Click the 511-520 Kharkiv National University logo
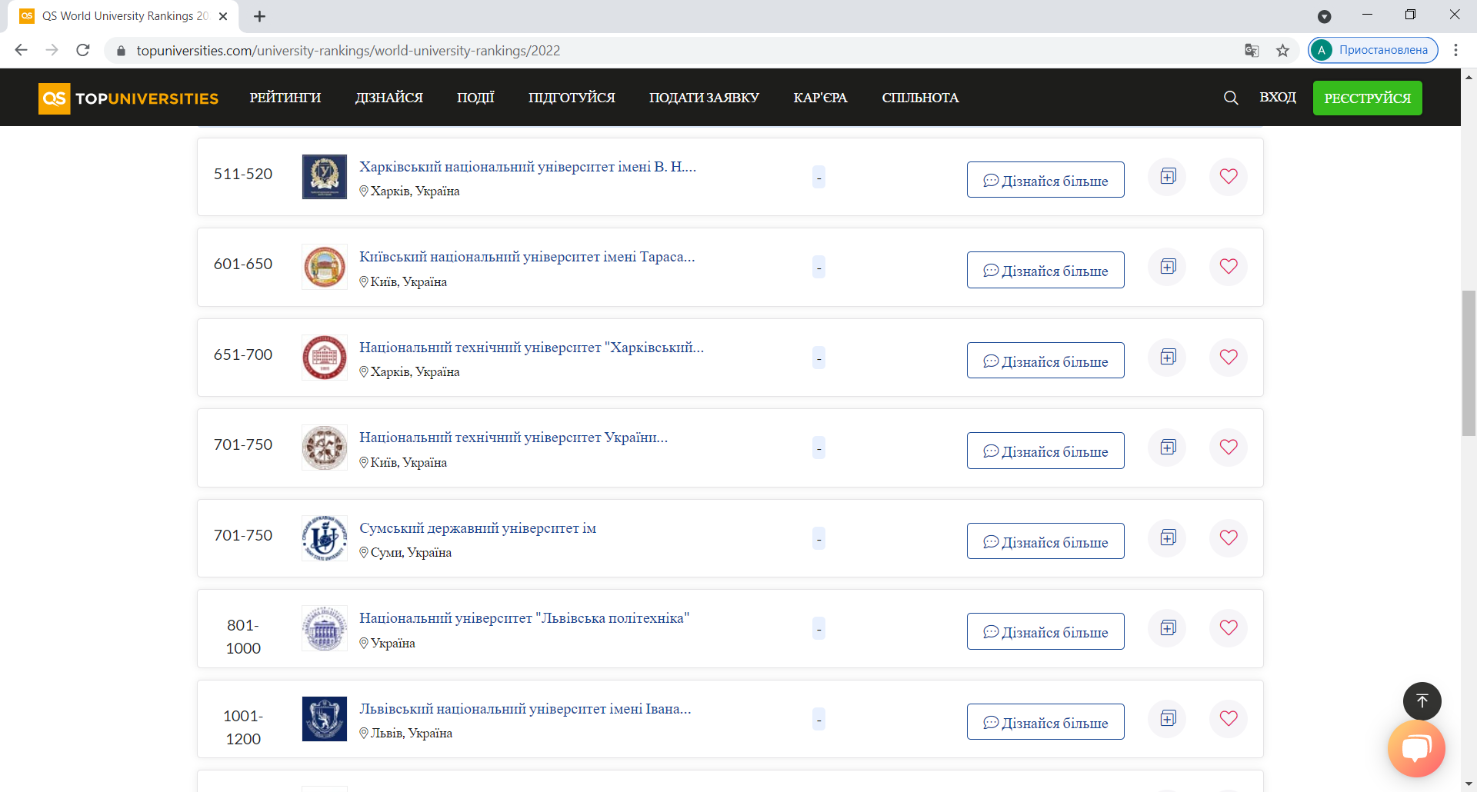The width and height of the screenshot is (1477, 792). (x=325, y=177)
